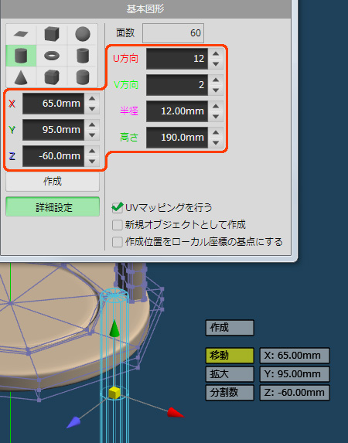Viewport: 348px width, 443px height.
Task: Select the rounded cube primitive
Action: (x=52, y=77)
